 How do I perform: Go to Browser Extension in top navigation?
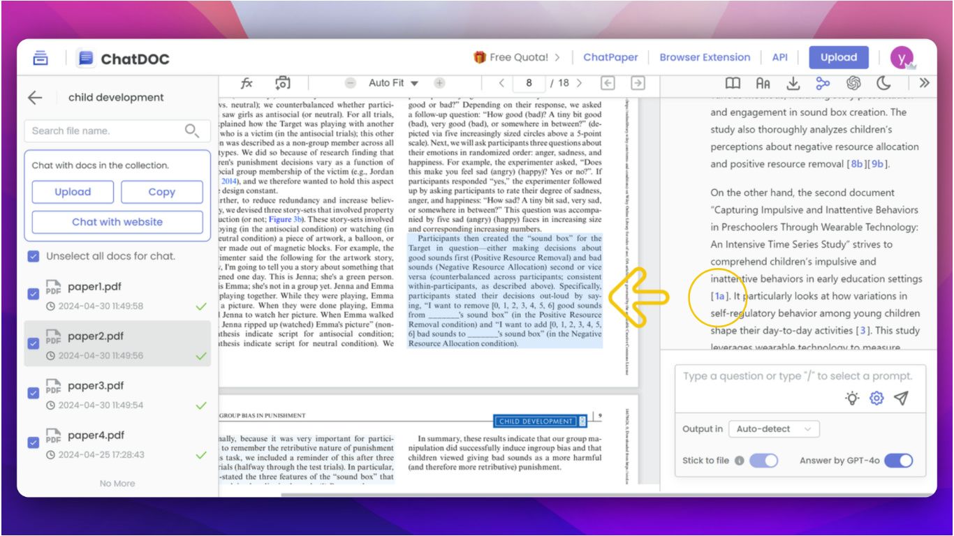(705, 57)
